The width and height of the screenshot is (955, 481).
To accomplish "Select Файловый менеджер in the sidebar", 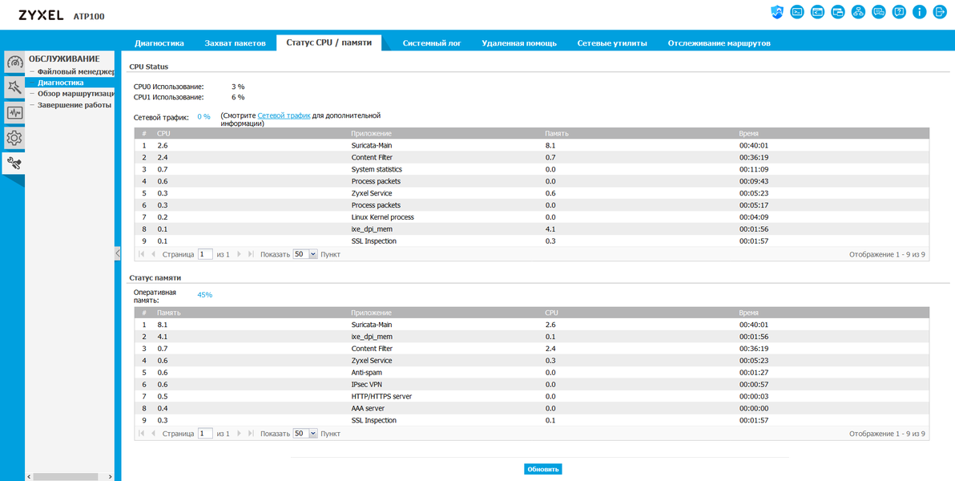I will (x=76, y=72).
